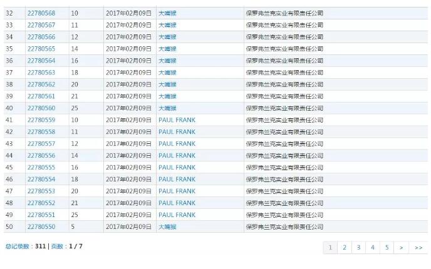This screenshot has width=431, height=269.
Task: Open 大嘴猴 trademark name in row 35
Action: tap(167, 49)
